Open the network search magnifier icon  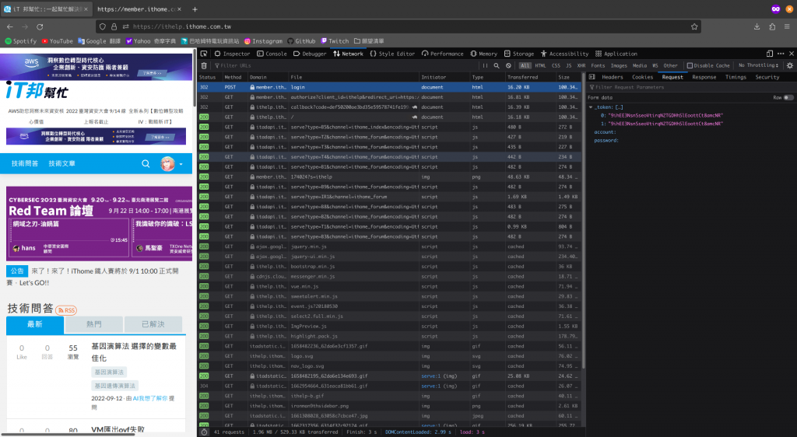tap(497, 65)
